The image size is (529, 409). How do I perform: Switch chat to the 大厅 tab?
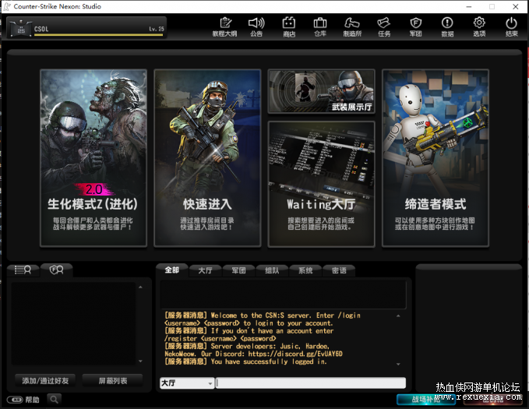tap(205, 270)
